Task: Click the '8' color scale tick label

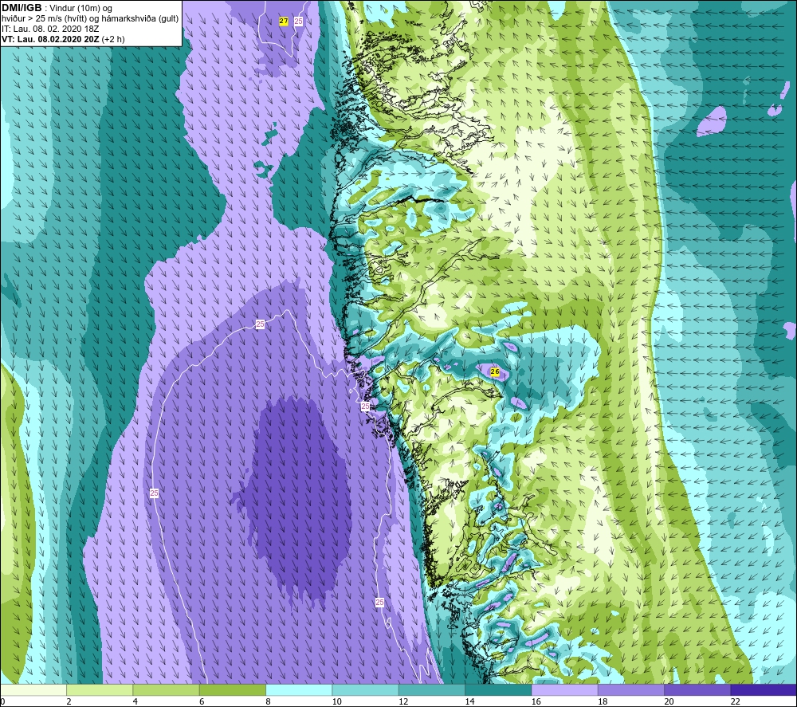Action: 268,701
